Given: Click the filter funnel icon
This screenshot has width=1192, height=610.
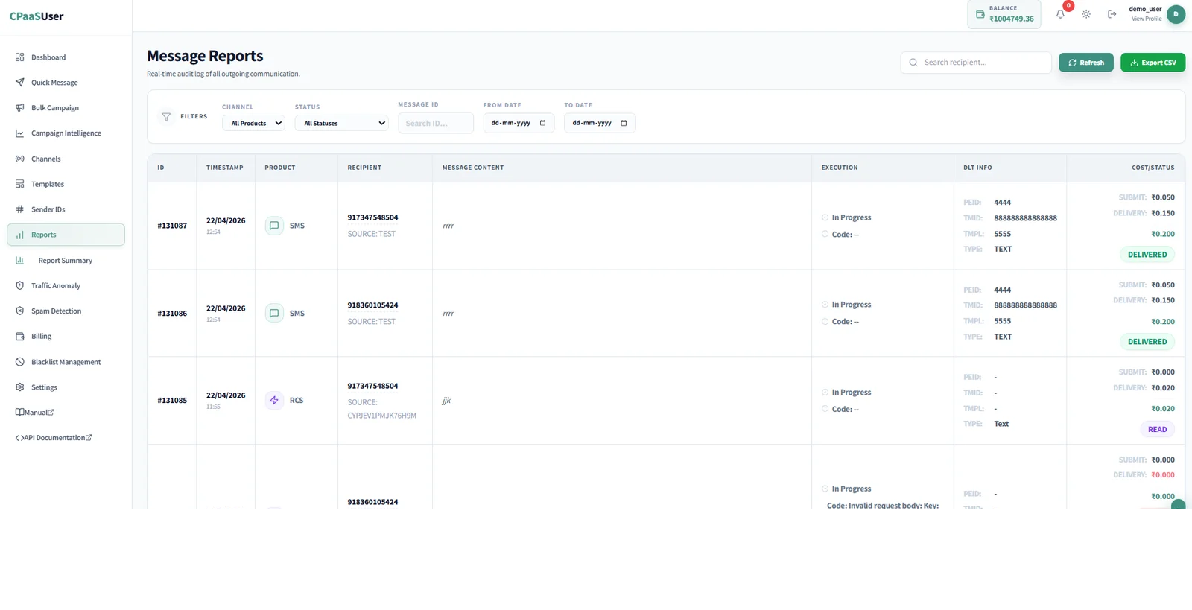Looking at the screenshot, I should click(x=166, y=117).
